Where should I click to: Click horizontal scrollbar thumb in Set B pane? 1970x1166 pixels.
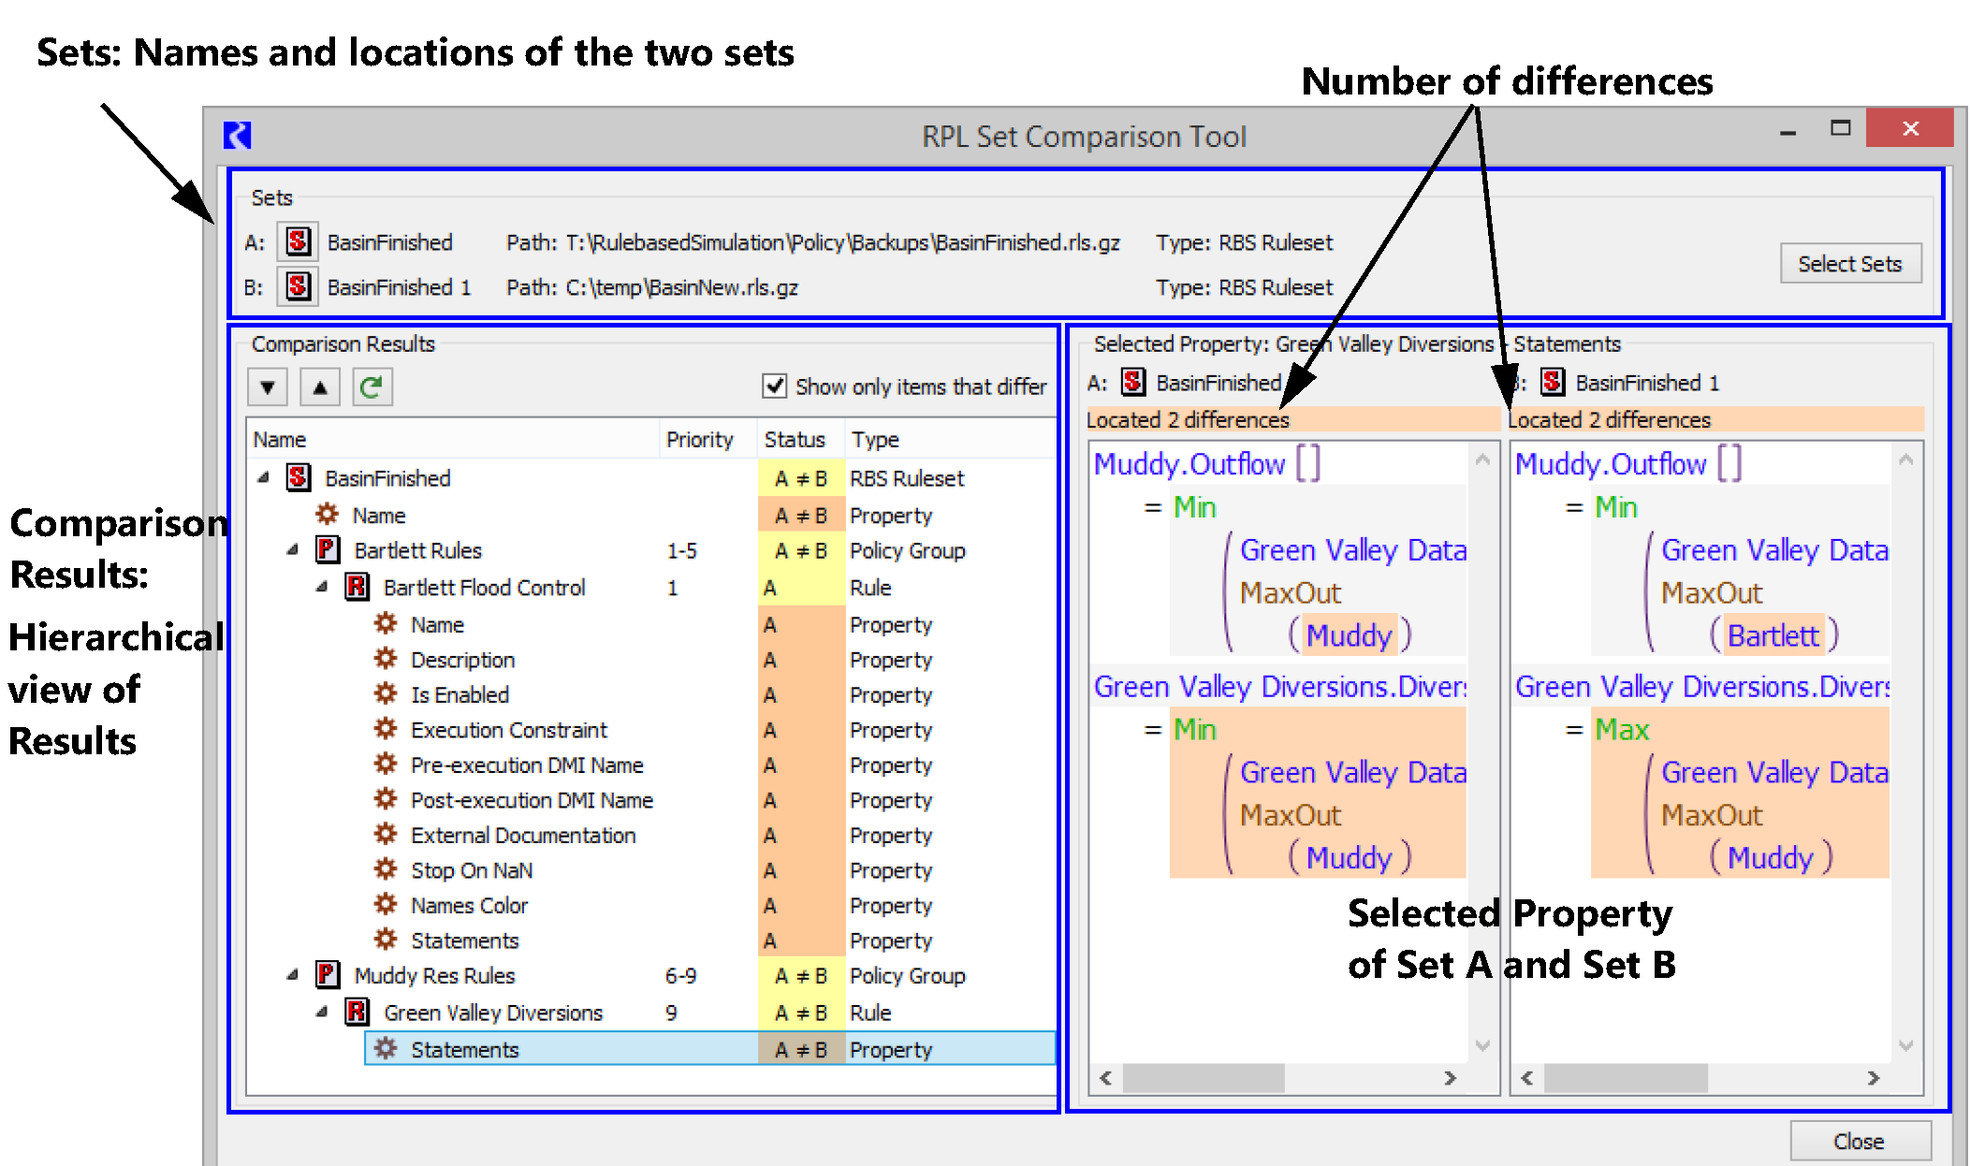tap(1626, 1078)
